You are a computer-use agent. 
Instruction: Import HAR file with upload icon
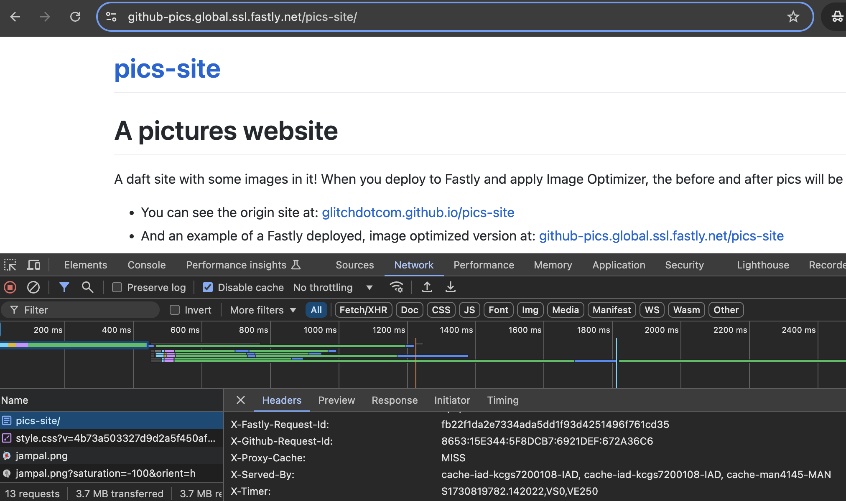(x=427, y=287)
